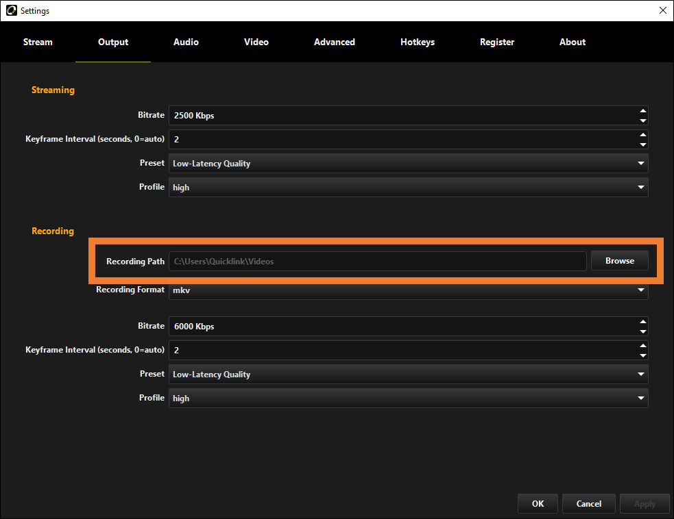Cancel the Settings dialog
Image resolution: width=674 pixels, height=519 pixels.
589,503
